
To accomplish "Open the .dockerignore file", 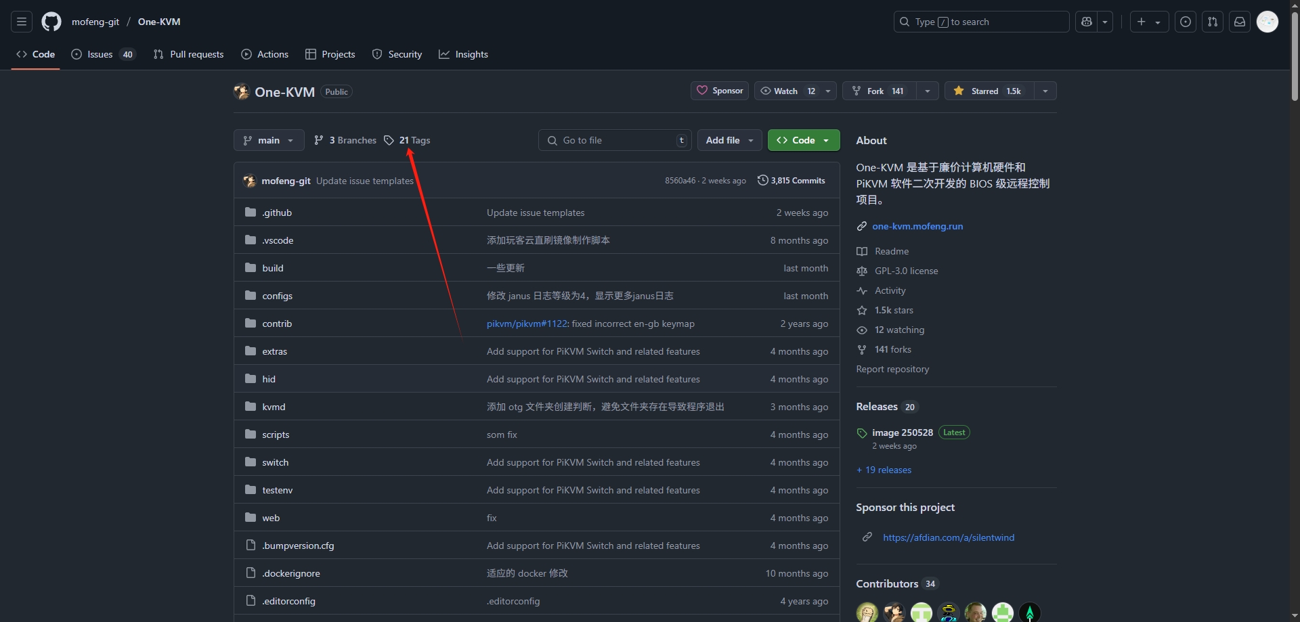I will click(x=291, y=573).
